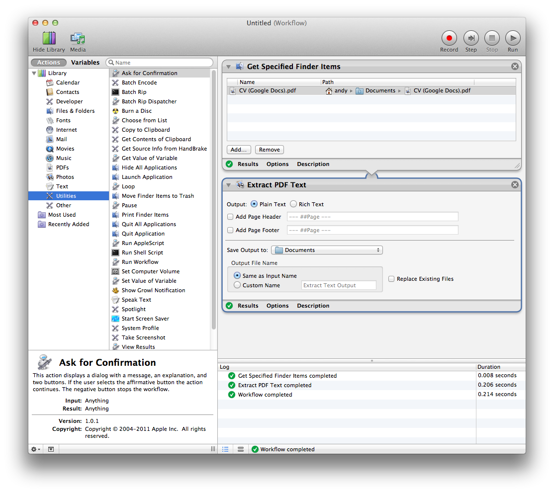Enable Replace Existing Files checkbox
The width and height of the screenshot is (554, 493).
tap(391, 279)
